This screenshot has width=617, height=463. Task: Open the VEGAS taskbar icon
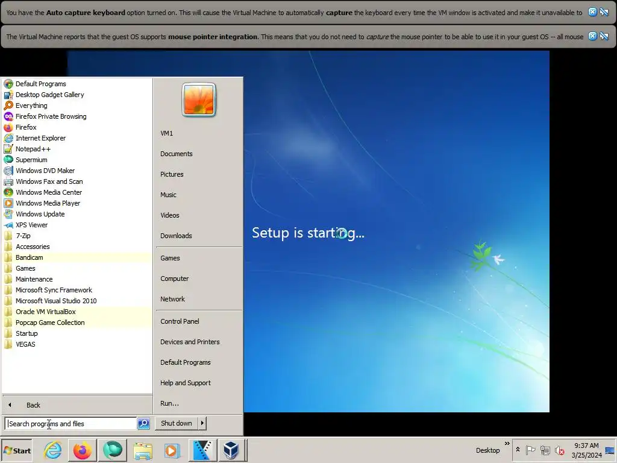202,450
